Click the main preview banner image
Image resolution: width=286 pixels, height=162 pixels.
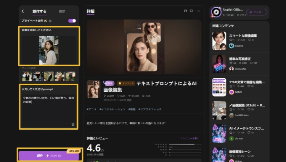point(144,47)
